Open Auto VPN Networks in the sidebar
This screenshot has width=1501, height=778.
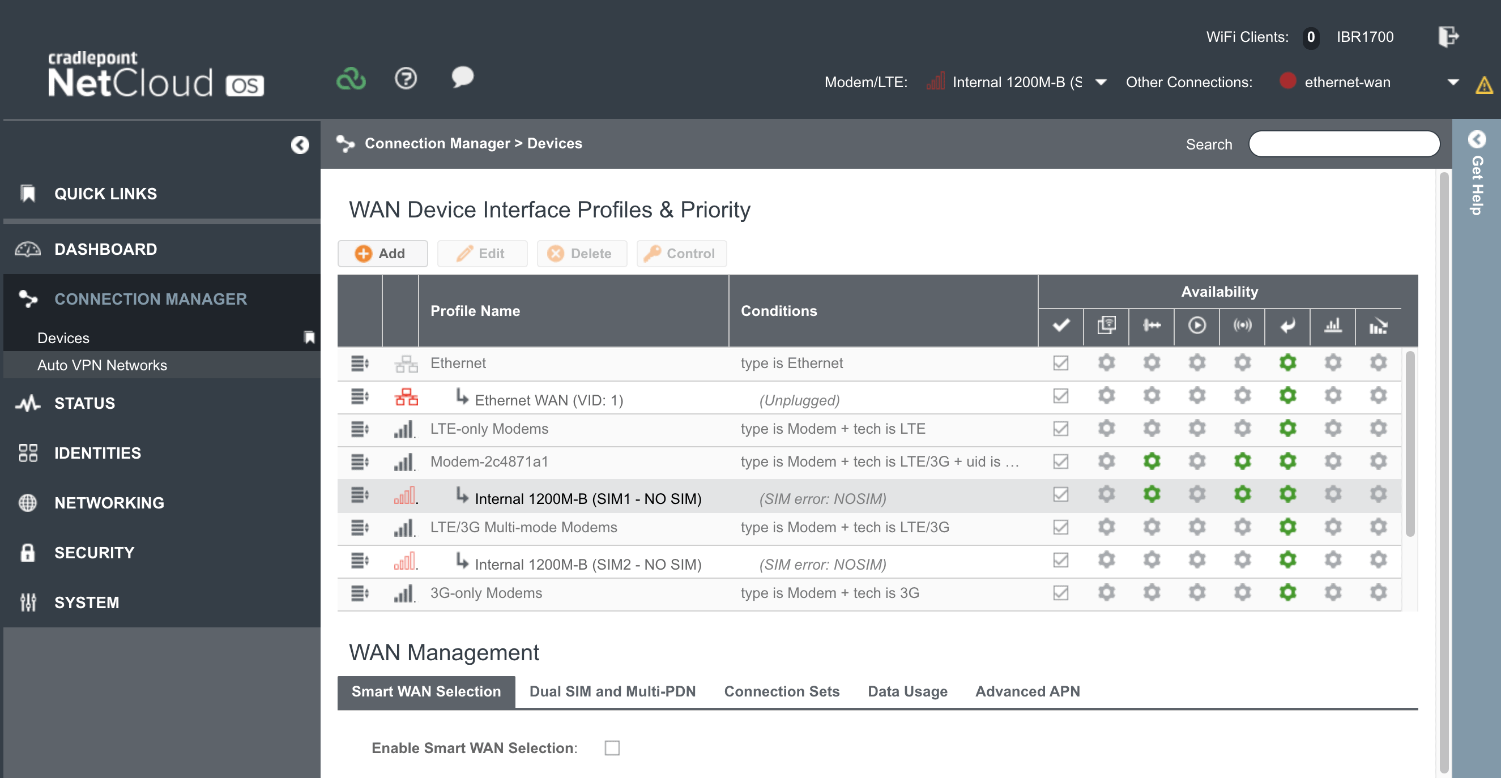(x=102, y=365)
